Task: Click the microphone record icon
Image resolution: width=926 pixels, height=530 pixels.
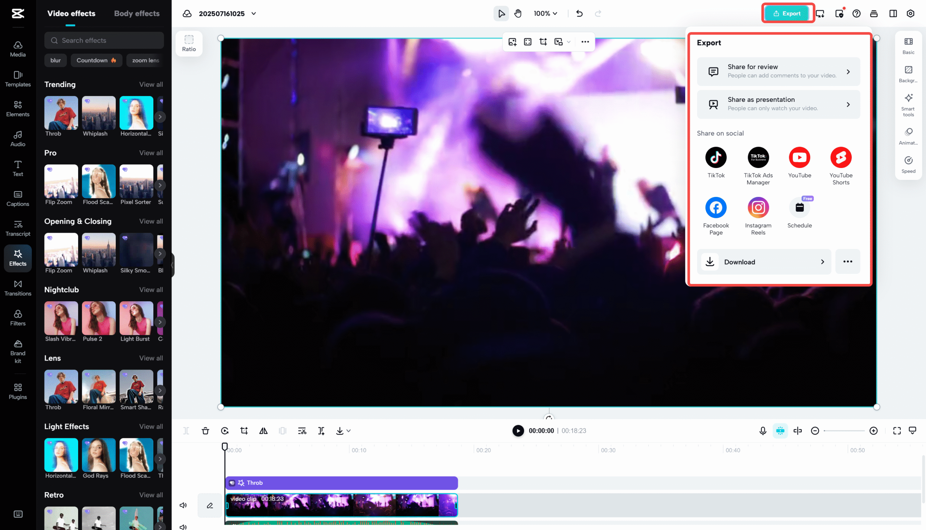Action: tap(763, 431)
